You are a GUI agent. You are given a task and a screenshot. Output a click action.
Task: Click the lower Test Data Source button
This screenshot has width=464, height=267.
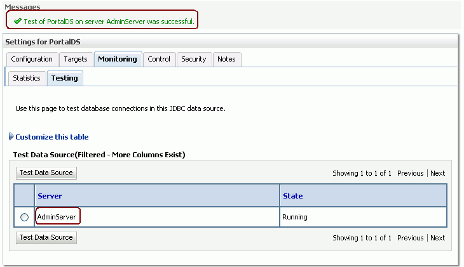click(46, 237)
